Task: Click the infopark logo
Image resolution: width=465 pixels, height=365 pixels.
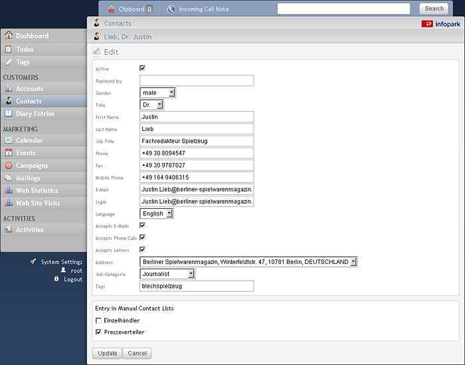Action: pyautogui.click(x=440, y=24)
